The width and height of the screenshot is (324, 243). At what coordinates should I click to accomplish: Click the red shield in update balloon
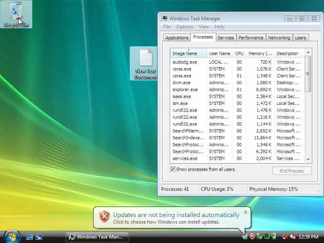point(104,217)
